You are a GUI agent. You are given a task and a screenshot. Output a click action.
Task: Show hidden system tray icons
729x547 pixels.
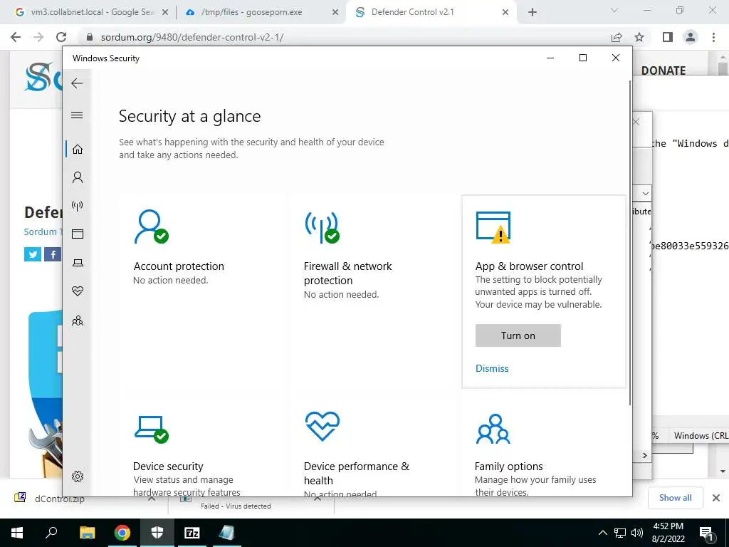602,533
